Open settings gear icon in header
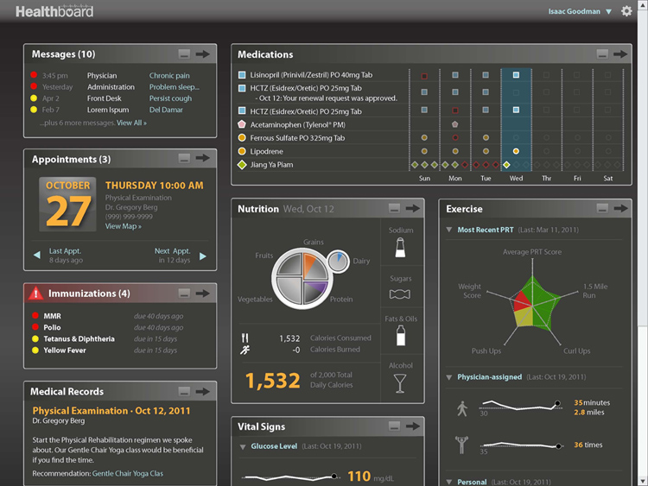This screenshot has width=648, height=486. click(626, 11)
